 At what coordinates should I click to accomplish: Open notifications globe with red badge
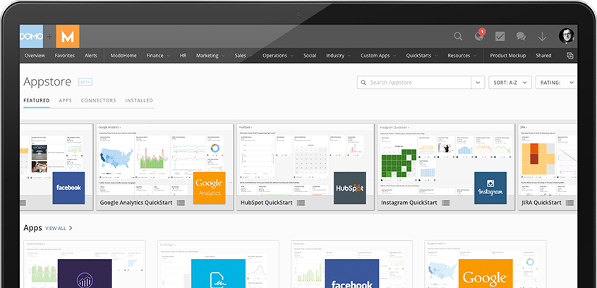479,35
